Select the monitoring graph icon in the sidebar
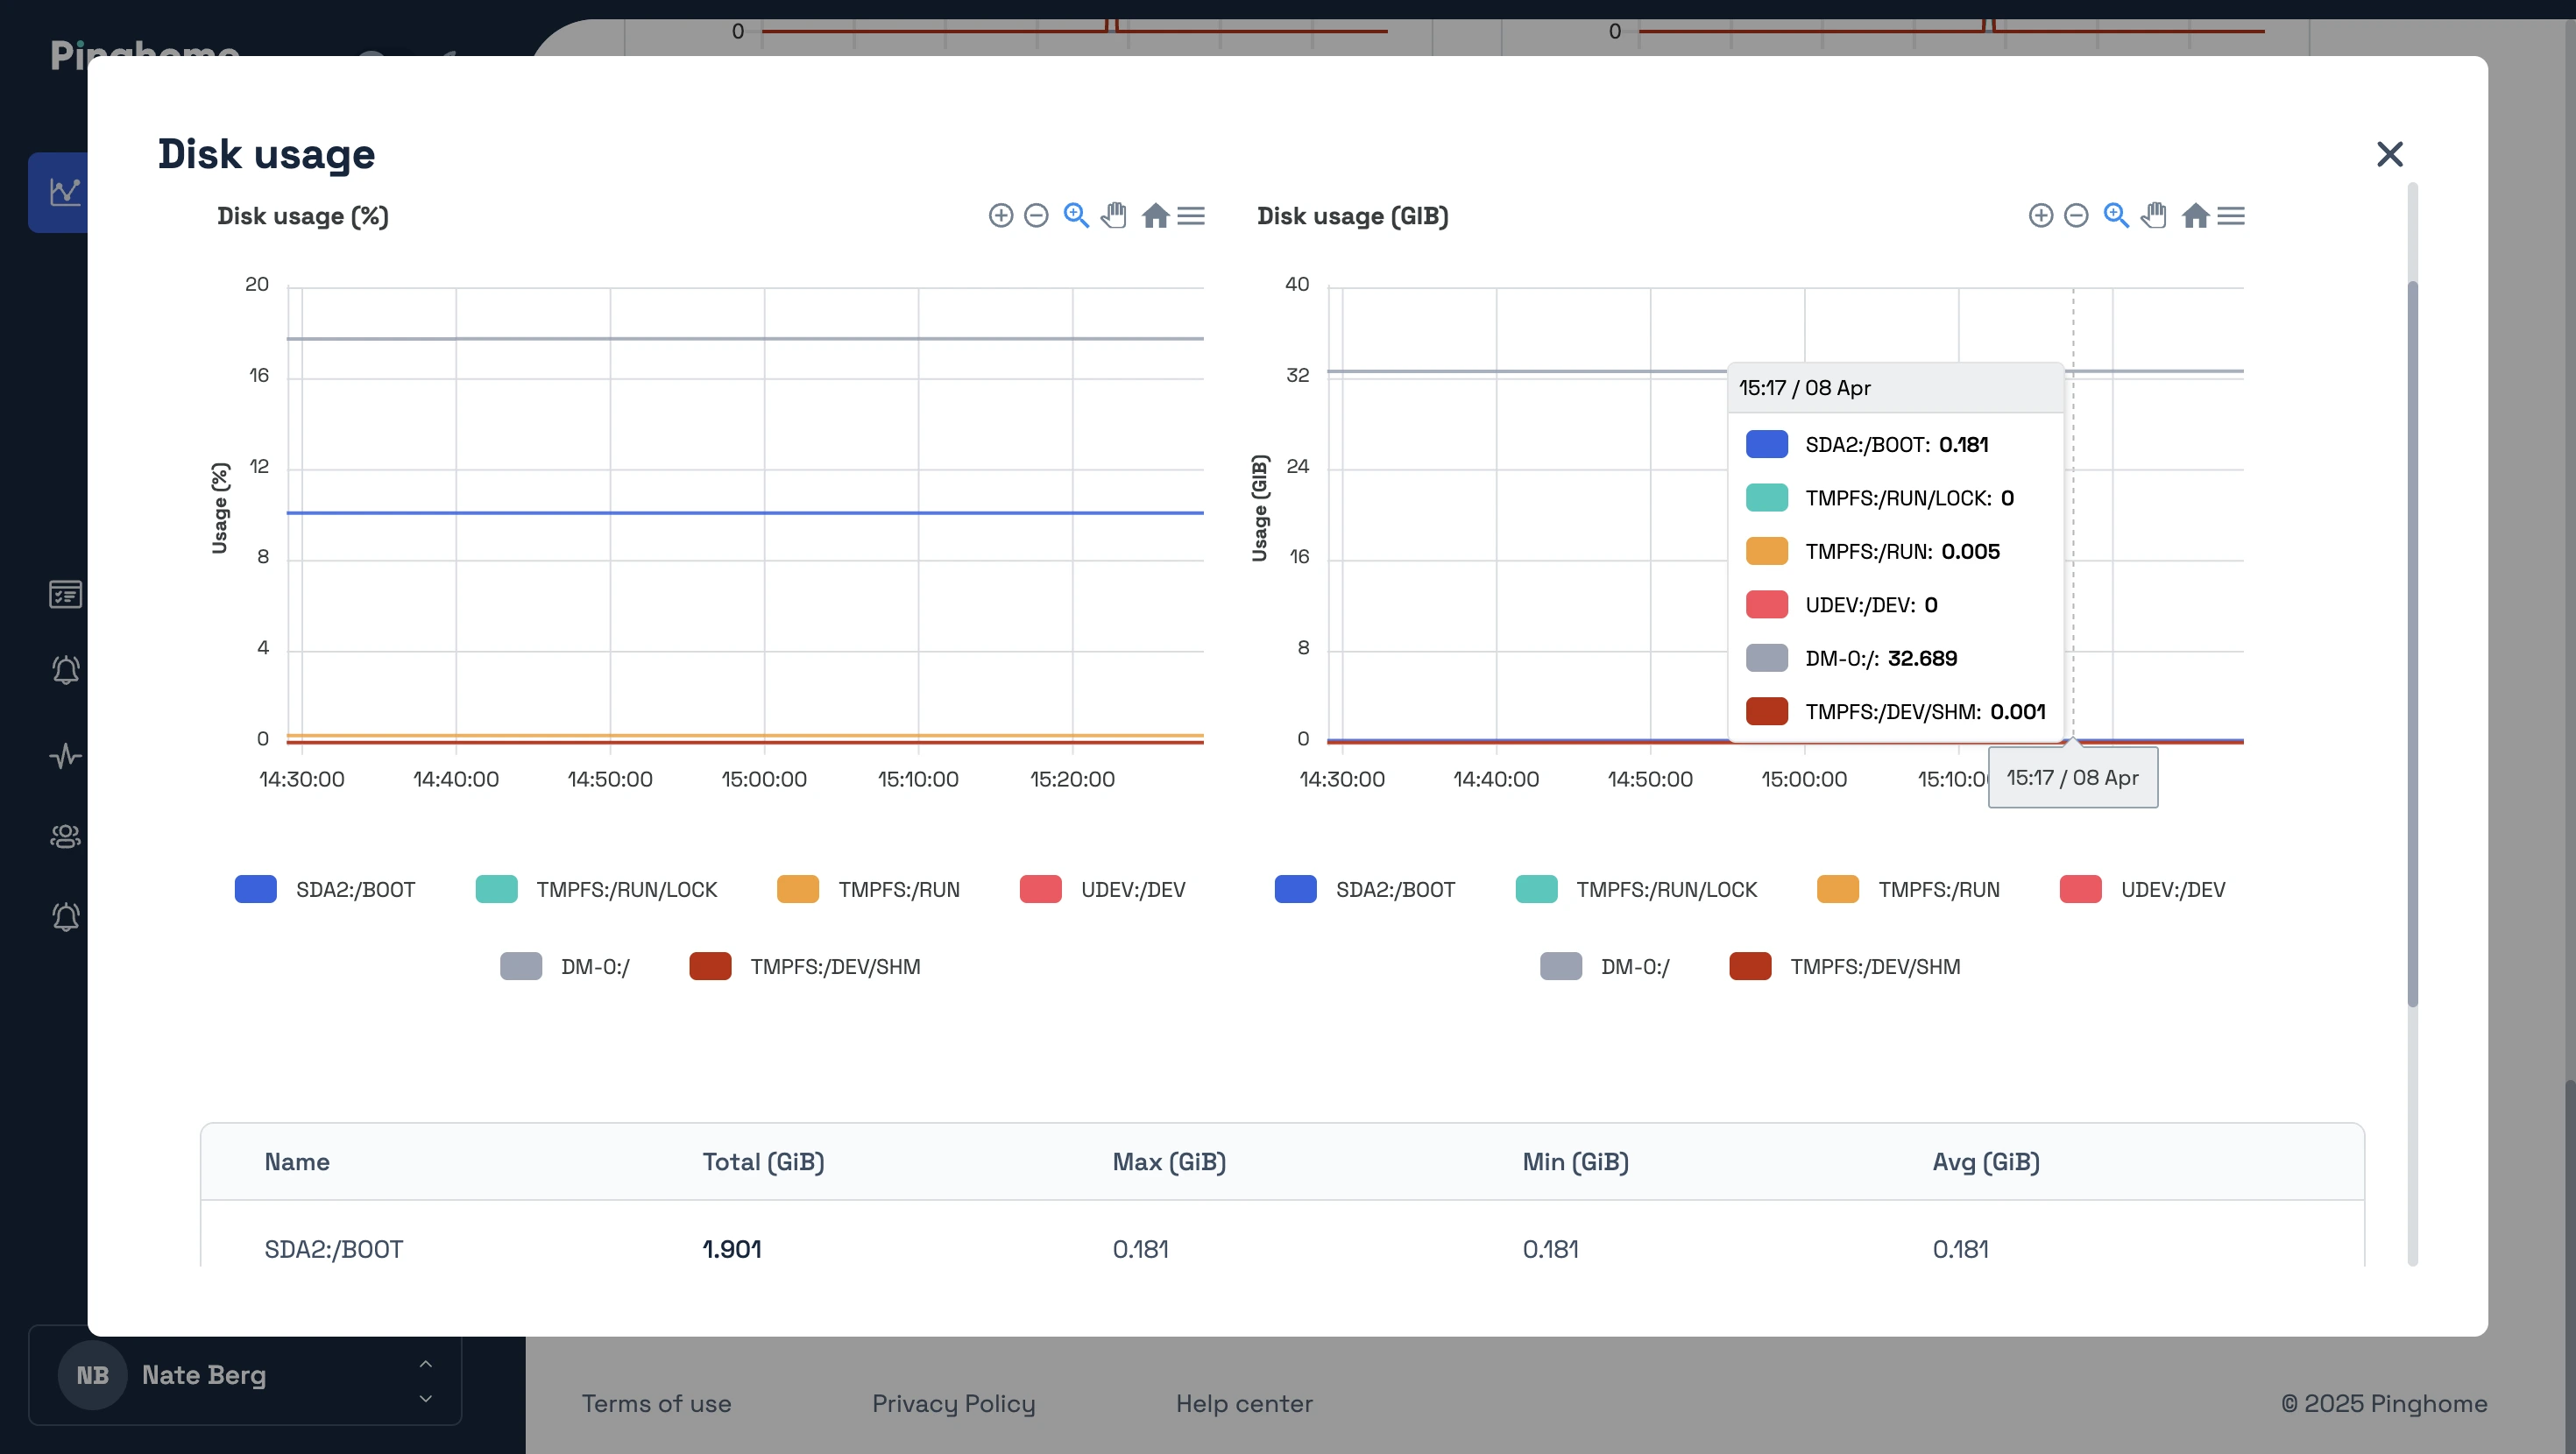2576x1454 pixels. (65, 192)
